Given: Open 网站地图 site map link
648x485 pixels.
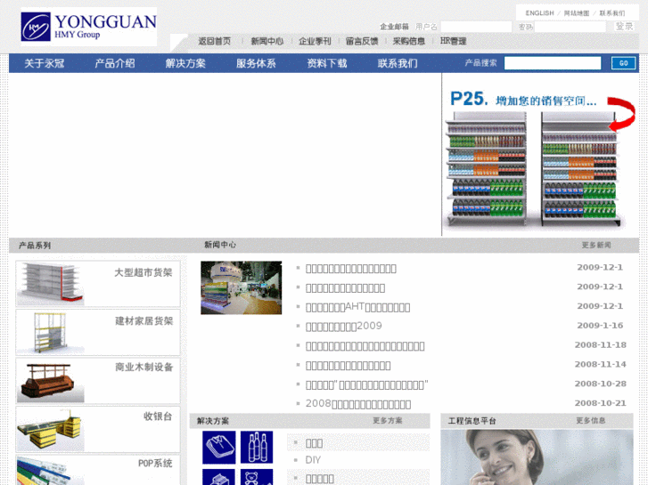Looking at the screenshot, I should (577, 13).
